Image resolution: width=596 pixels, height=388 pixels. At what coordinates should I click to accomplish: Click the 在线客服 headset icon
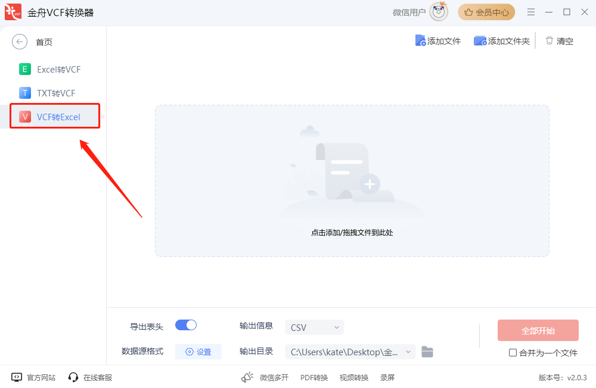click(73, 377)
